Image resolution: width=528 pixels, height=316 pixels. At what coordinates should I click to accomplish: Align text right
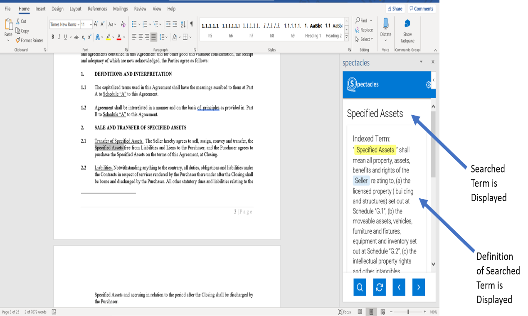click(147, 37)
